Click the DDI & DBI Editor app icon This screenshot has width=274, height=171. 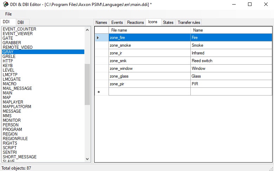tap(6, 4)
